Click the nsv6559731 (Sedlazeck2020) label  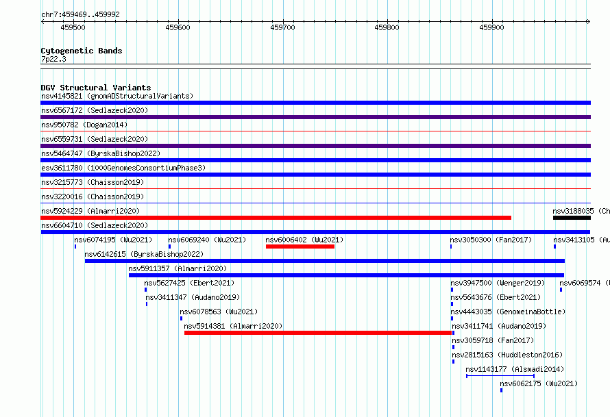point(95,139)
